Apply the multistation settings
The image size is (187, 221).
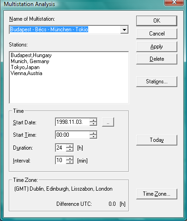pos(157,47)
